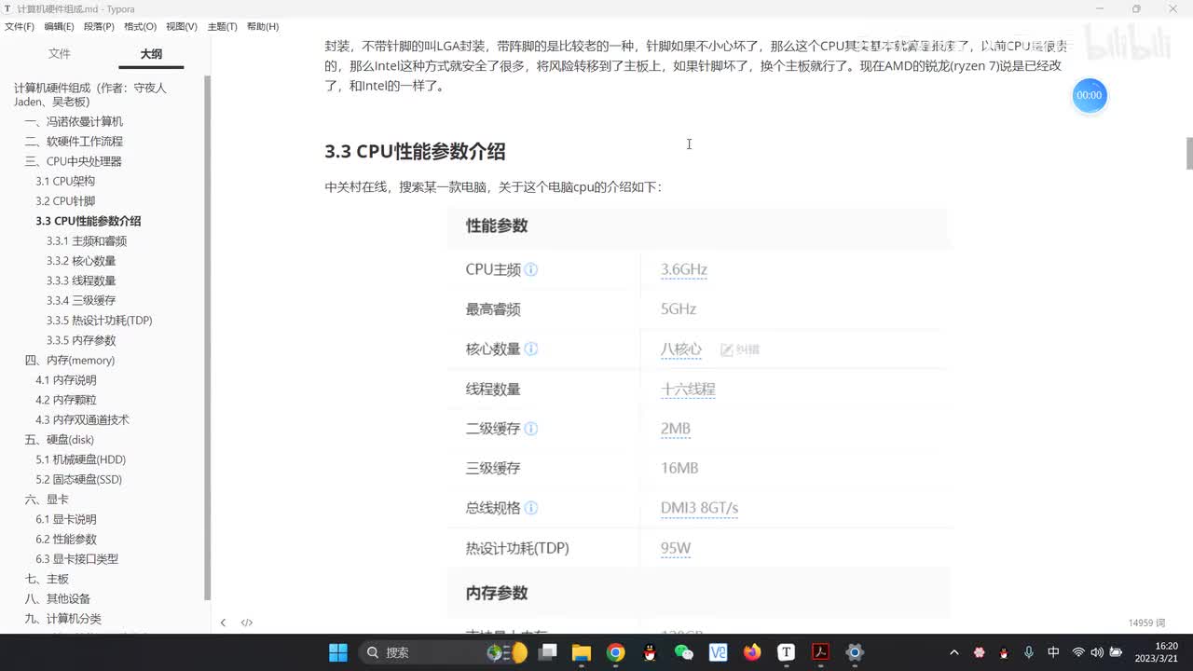Jump to 3.3.5 热设计功耗(TDP)
Screen dimensions: 1193x671
point(100,321)
